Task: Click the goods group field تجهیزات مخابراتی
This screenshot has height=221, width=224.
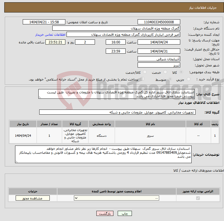Action: click(x=117, y=112)
